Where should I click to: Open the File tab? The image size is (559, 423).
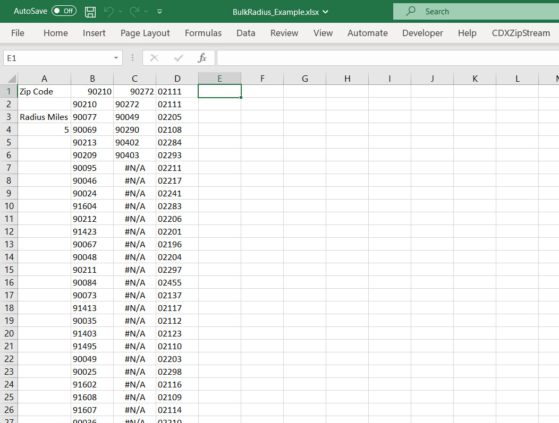tap(18, 33)
